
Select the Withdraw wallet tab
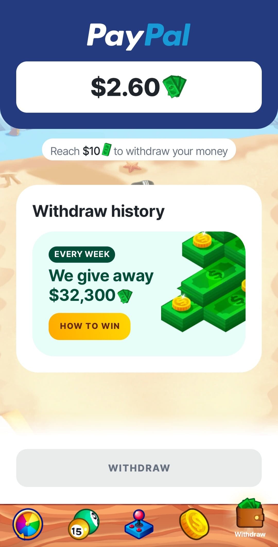[250, 518]
